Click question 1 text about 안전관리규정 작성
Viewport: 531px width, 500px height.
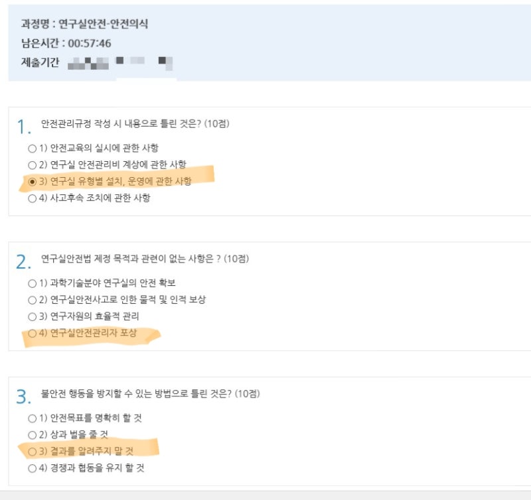[x=135, y=123]
